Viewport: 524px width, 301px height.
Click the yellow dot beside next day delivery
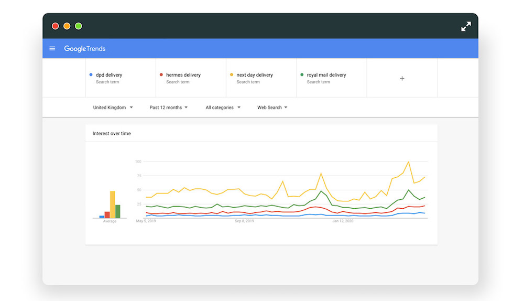point(232,75)
